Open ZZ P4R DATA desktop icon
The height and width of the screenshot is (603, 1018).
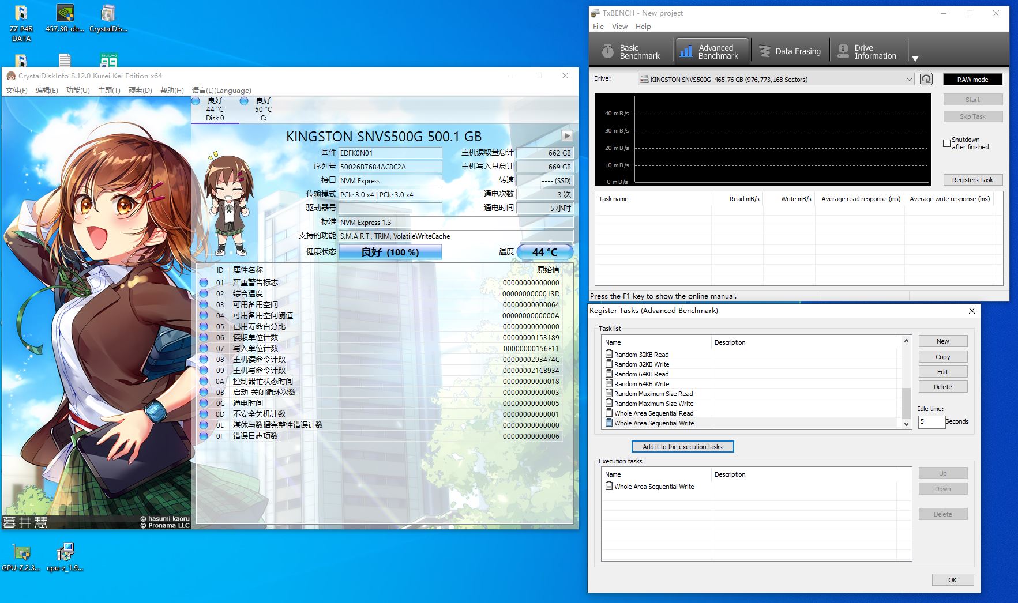pyautogui.click(x=21, y=23)
